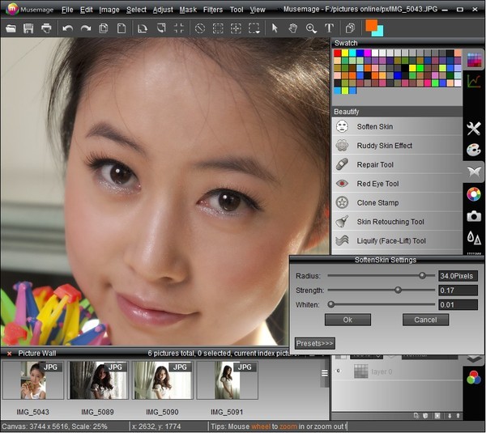
Task: Select the arrow pointer tool
Action: click(275, 28)
